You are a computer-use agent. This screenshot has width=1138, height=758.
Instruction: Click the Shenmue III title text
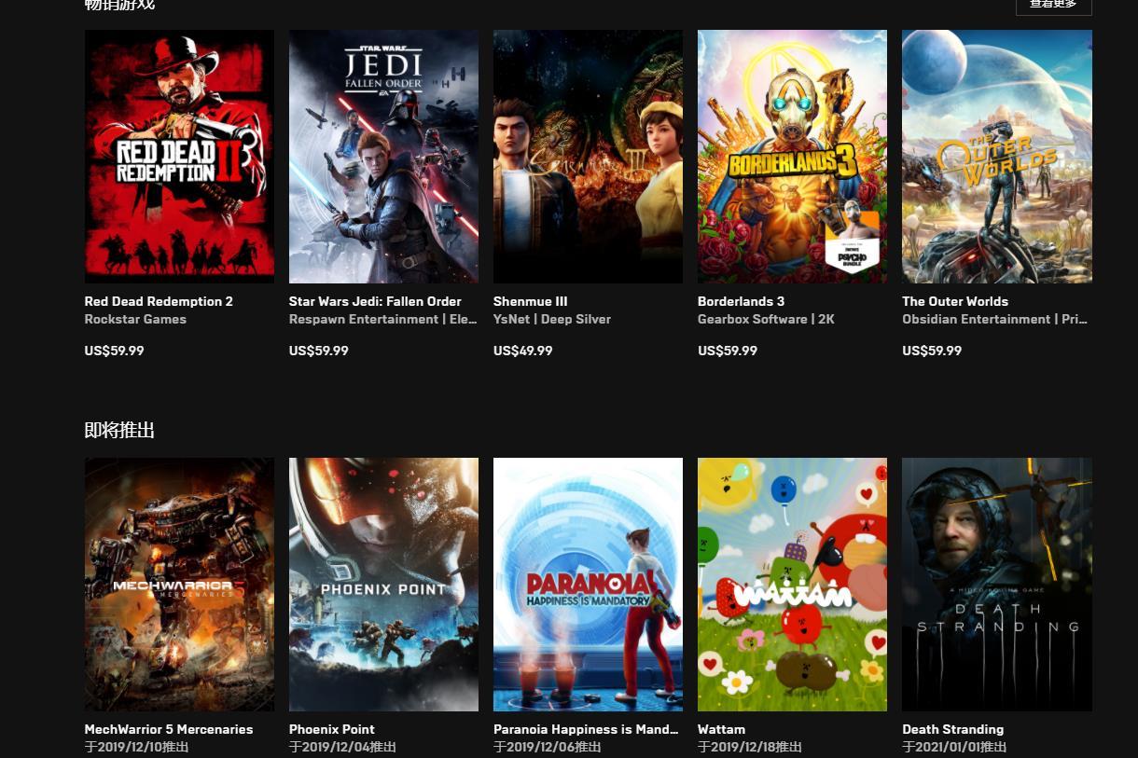pyautogui.click(x=530, y=301)
